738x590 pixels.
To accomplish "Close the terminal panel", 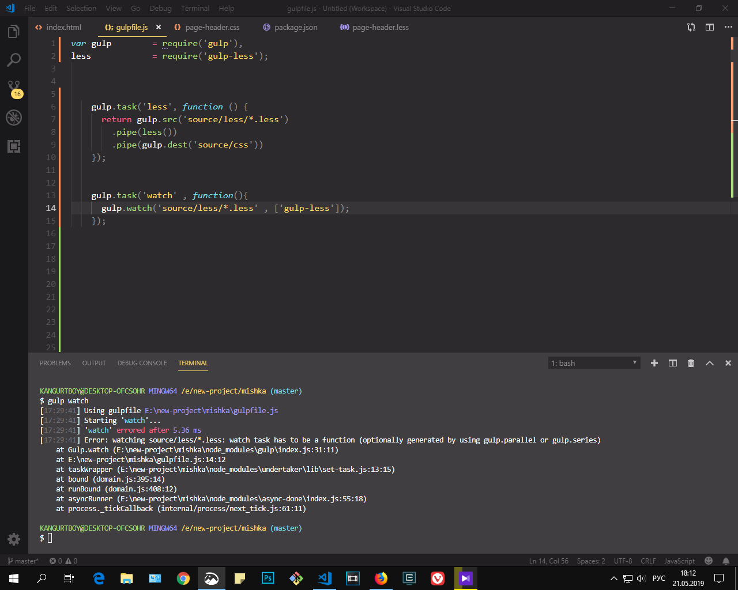I will coord(728,363).
